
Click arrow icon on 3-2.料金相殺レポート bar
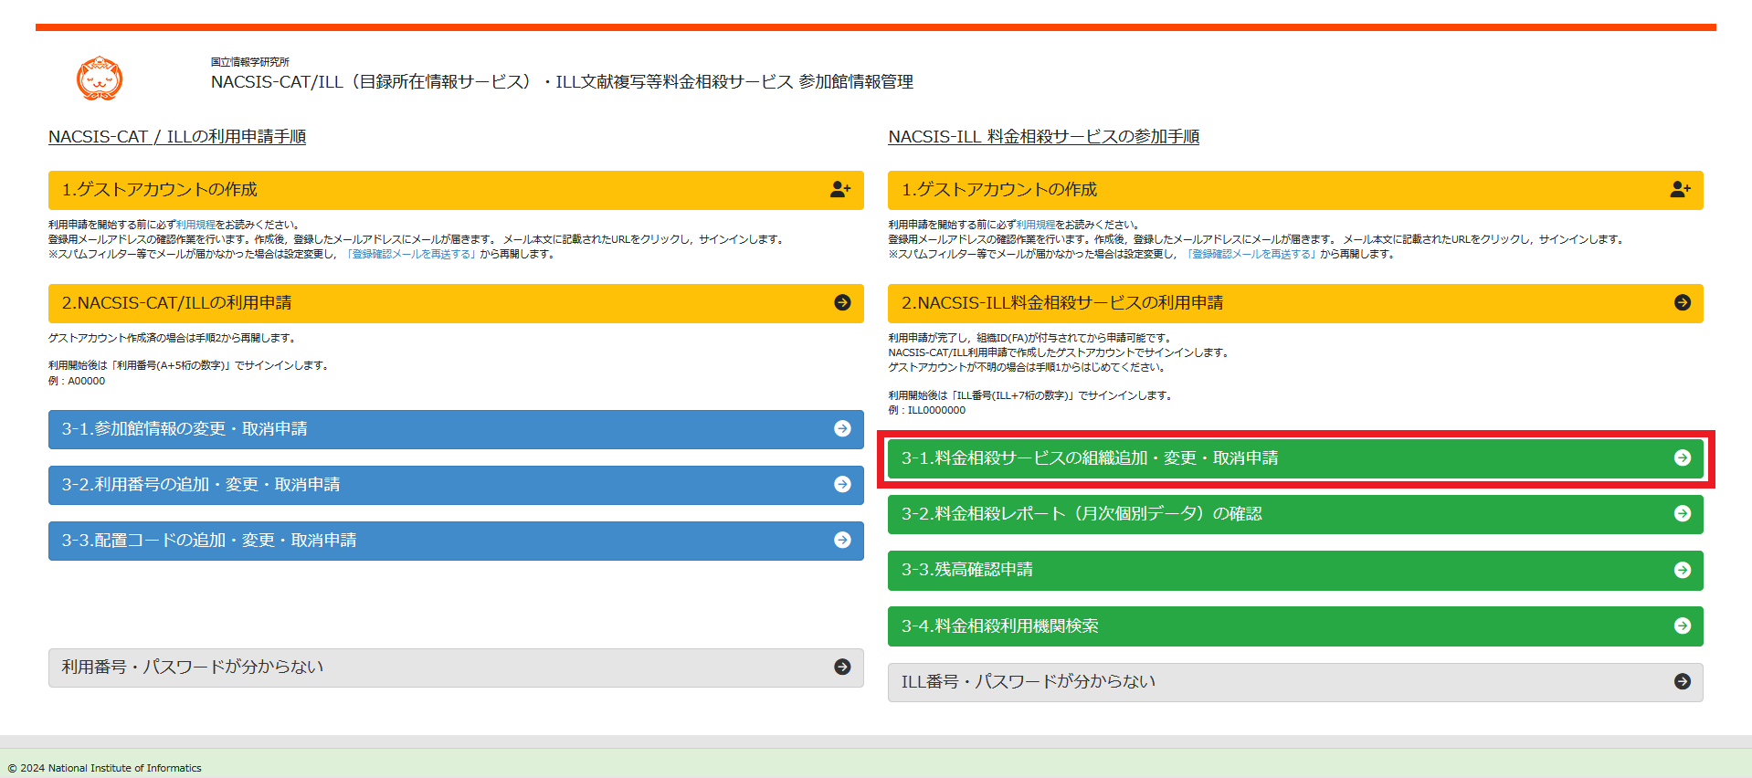[x=1683, y=513]
